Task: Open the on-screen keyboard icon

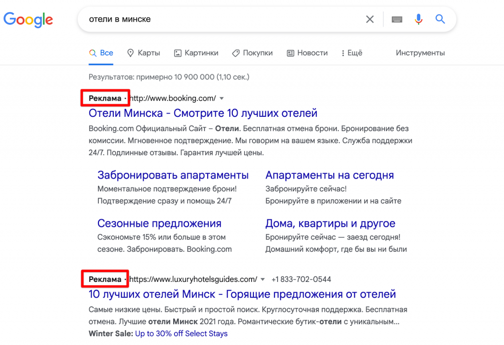Action: pyautogui.click(x=397, y=20)
